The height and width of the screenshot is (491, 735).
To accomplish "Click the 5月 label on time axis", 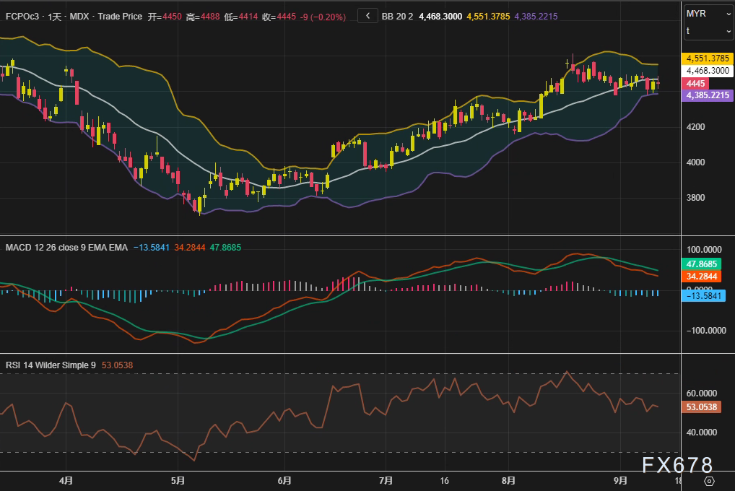I will point(178,479).
